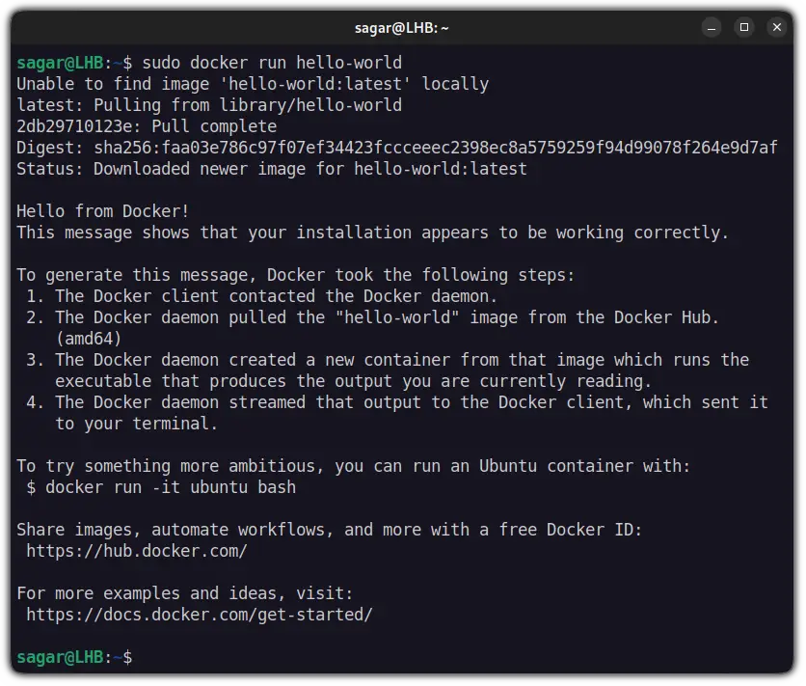
Task: Maximize the terminal window
Action: (743, 27)
